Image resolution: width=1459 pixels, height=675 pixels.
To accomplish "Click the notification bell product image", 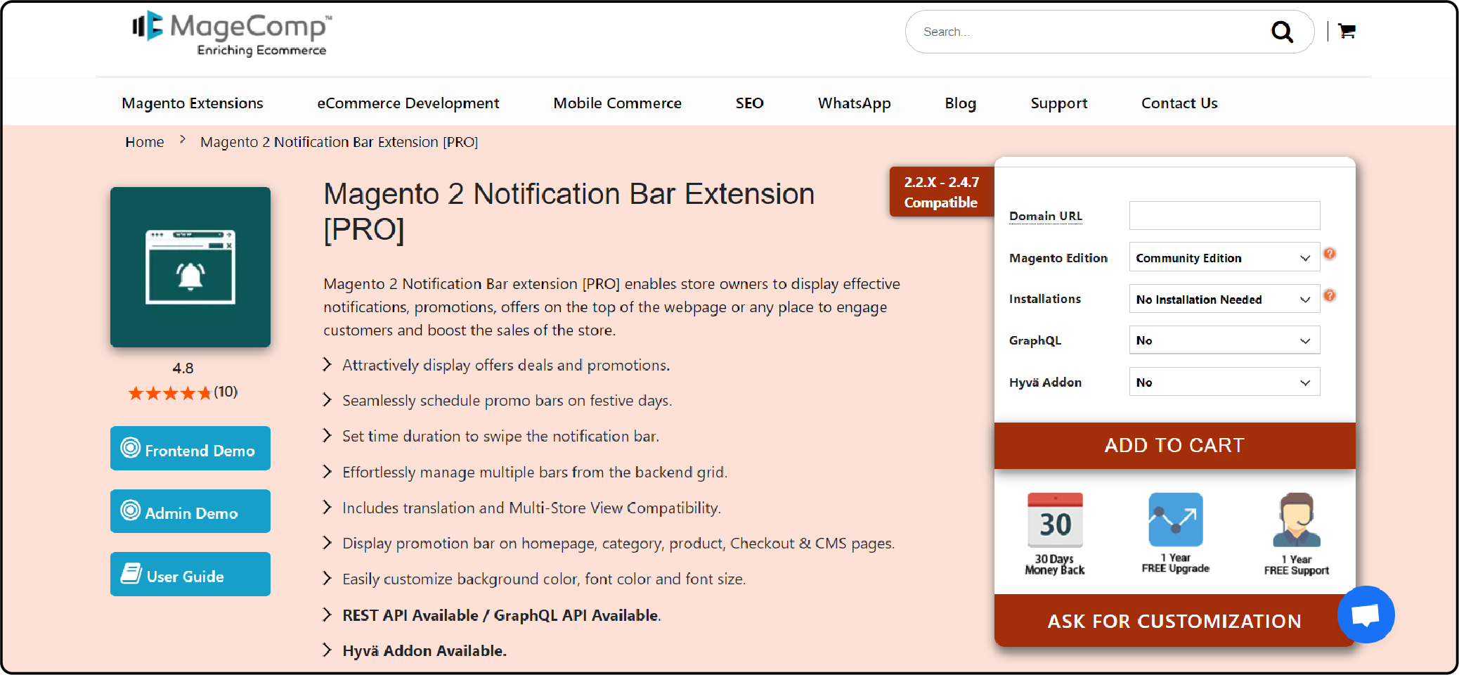I will pyautogui.click(x=190, y=267).
